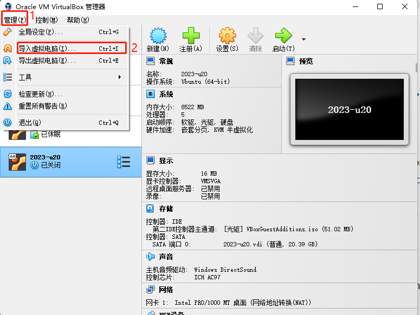Screen dimensions: 420x315
Task: Click the Add (注册) green plus icon
Action: tap(191, 36)
